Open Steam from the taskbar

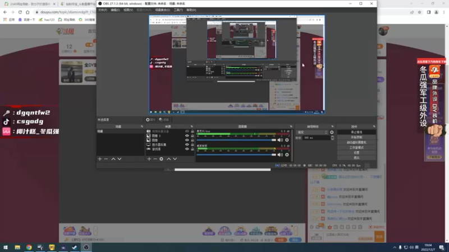click(x=75, y=248)
